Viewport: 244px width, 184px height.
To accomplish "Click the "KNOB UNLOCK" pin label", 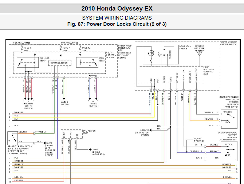I will (x=196, y=75).
